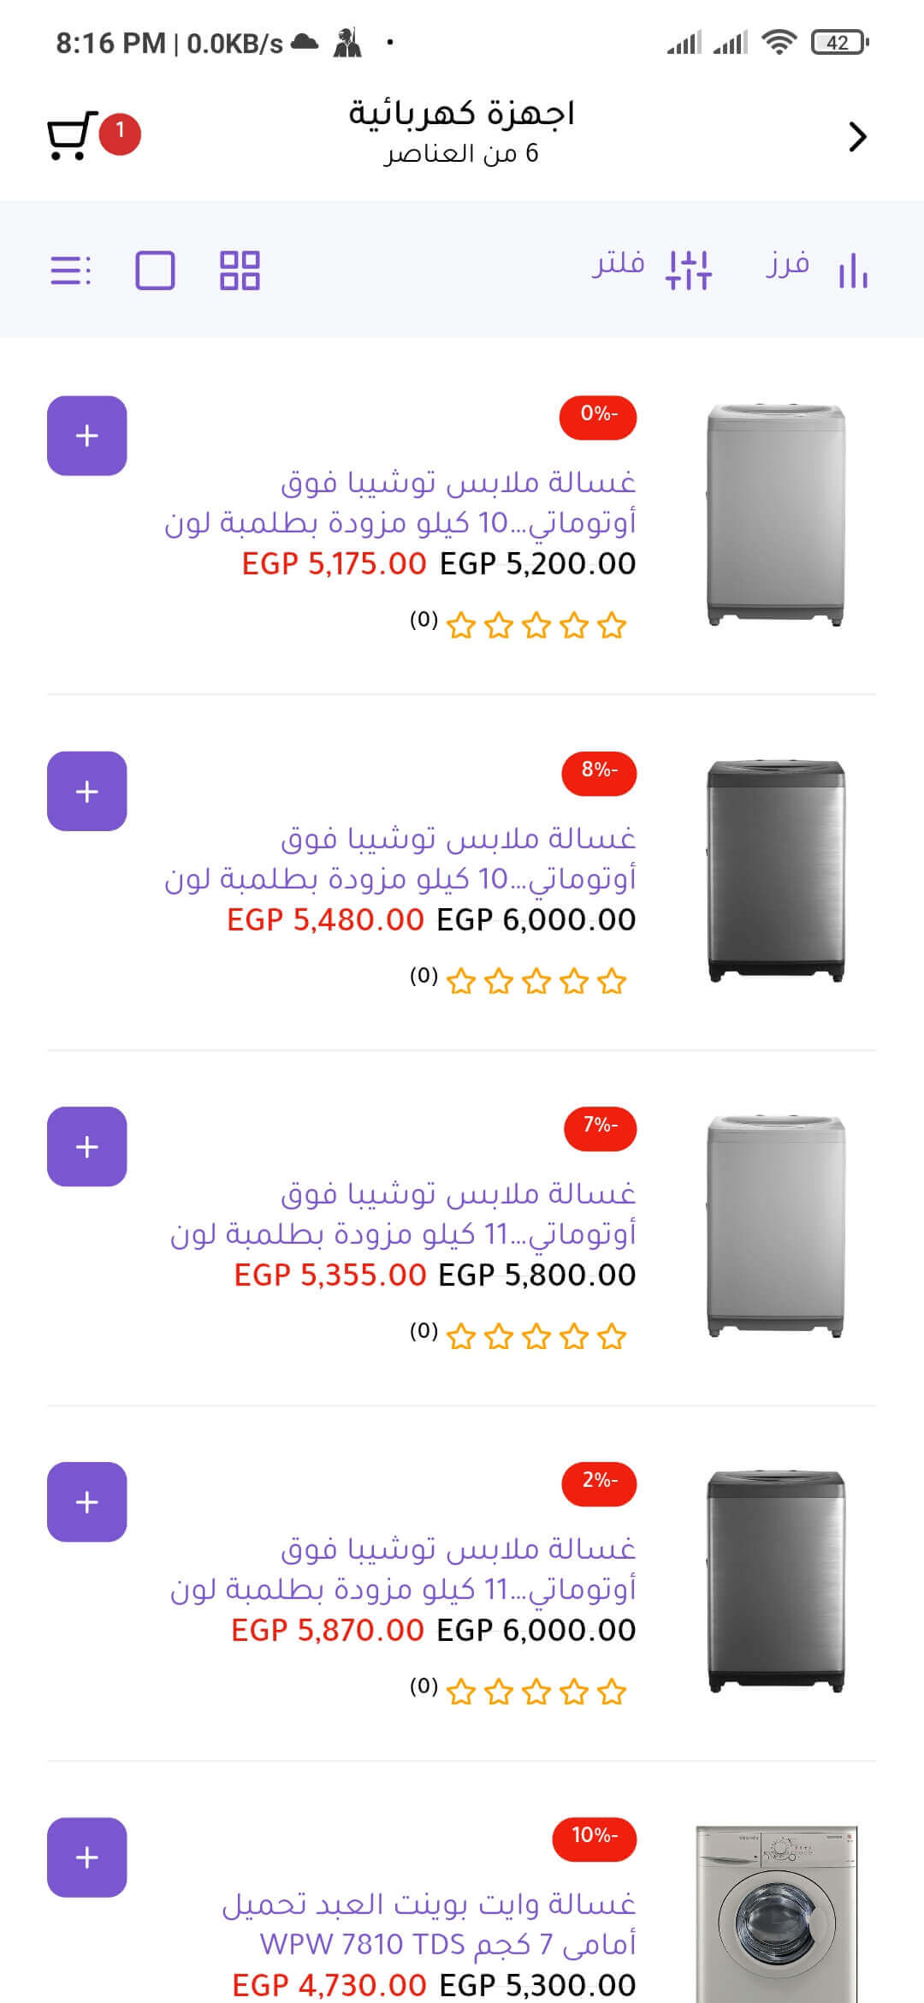Tap the back chevron arrow in header
This screenshot has height=2003, width=924.
click(x=857, y=137)
